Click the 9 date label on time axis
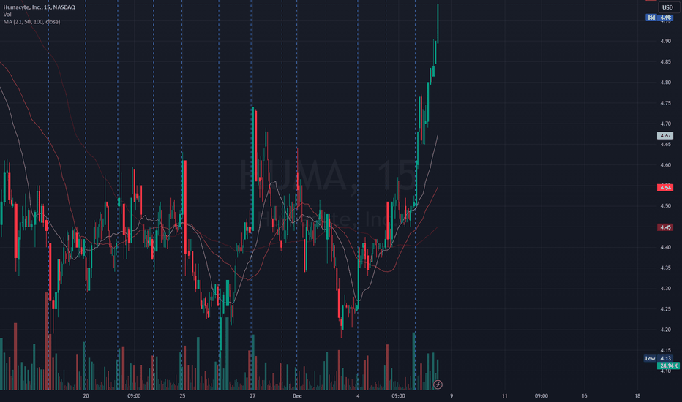This screenshot has height=402, width=682. point(451,396)
